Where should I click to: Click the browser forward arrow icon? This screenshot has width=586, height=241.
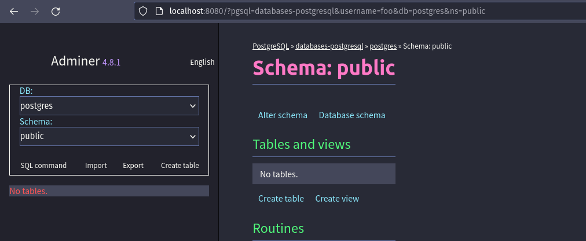(35, 11)
